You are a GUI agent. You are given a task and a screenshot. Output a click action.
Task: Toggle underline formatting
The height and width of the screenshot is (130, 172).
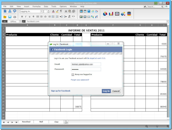[30, 17]
